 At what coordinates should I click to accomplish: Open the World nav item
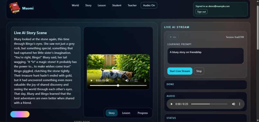point(75,5)
